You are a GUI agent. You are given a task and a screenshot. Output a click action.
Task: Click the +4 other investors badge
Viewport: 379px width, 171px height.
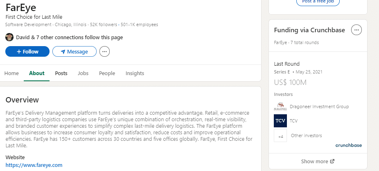[280, 136]
